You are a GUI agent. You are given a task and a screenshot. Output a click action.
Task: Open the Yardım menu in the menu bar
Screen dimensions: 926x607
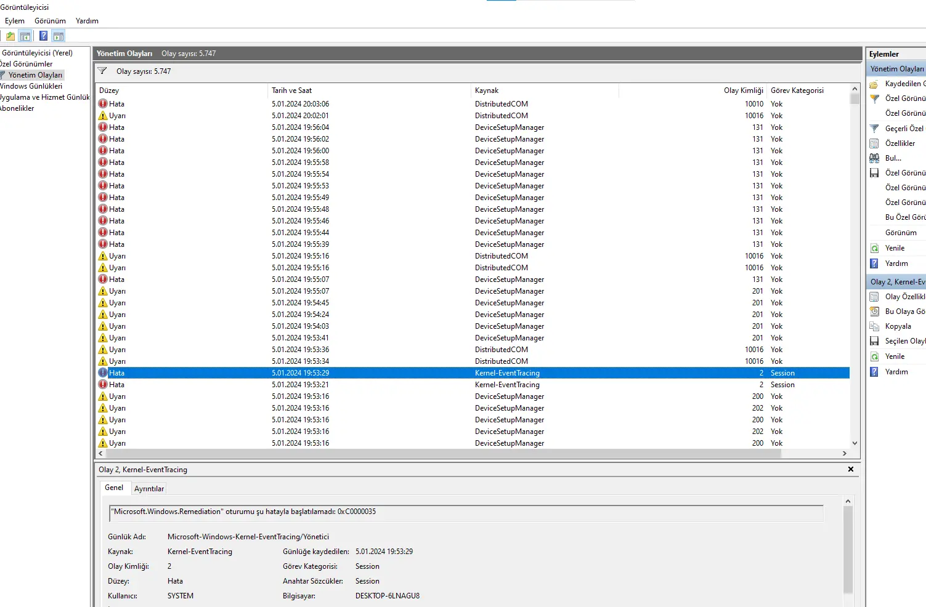(x=87, y=21)
